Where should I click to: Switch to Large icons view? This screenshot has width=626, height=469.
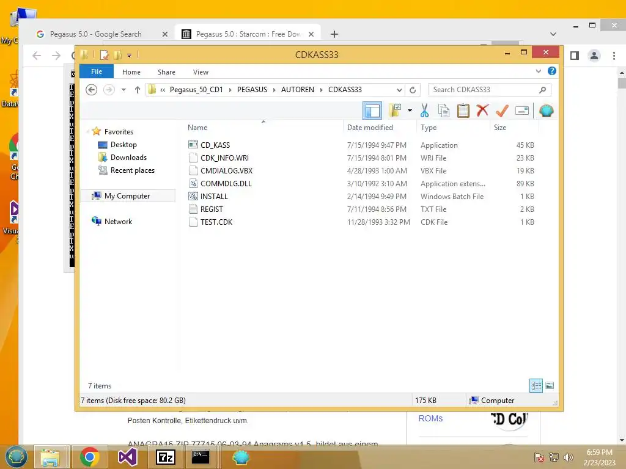tap(550, 385)
